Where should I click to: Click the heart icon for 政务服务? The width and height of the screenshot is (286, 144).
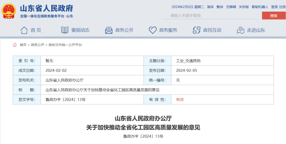[153, 30]
